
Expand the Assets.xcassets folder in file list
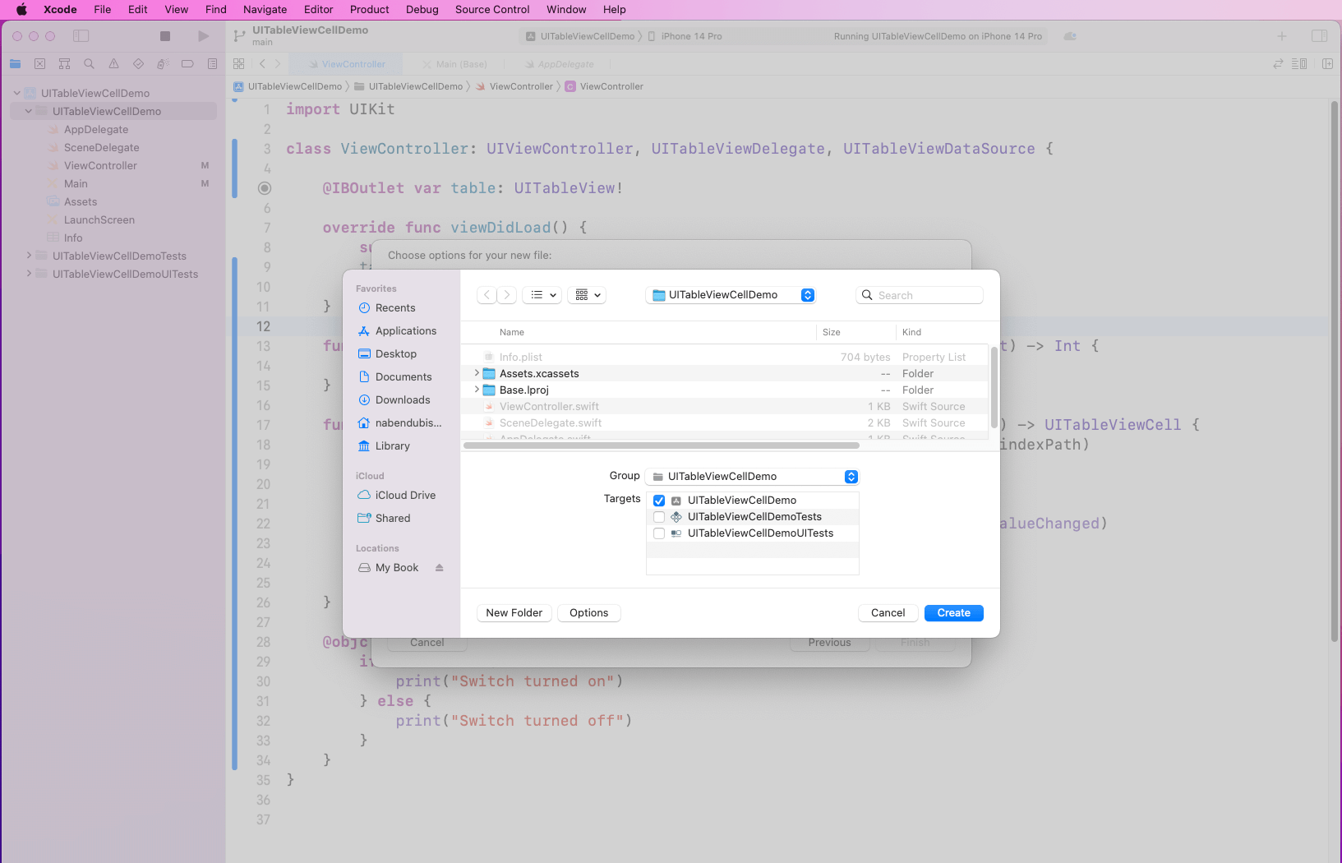coord(477,373)
